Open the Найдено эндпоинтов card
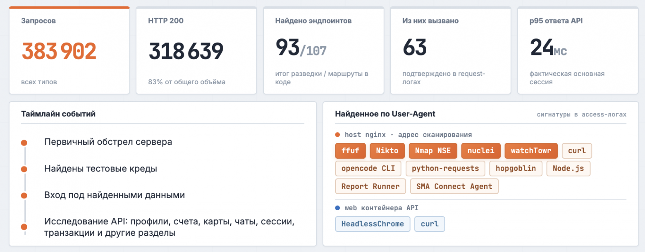The height and width of the screenshot is (252, 645). [x=323, y=50]
